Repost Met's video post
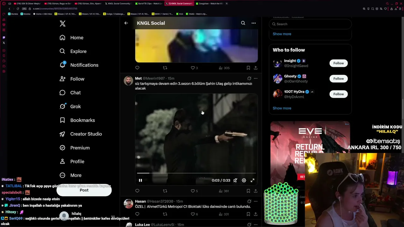 pos(165,191)
